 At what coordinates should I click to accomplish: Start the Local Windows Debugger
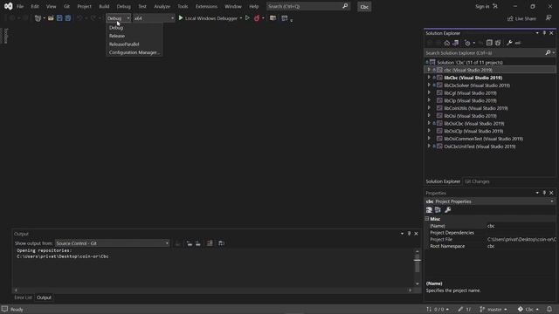(208, 18)
